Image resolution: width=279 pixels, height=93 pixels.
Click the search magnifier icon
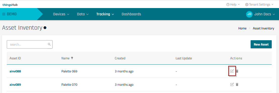click(49, 44)
